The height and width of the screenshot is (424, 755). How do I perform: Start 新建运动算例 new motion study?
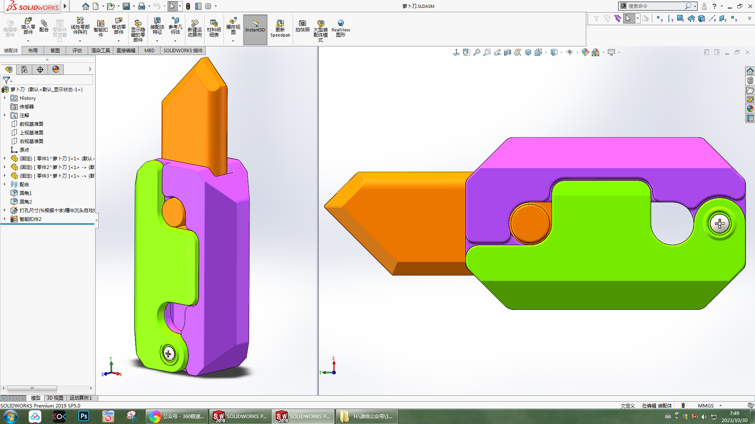pos(194,28)
